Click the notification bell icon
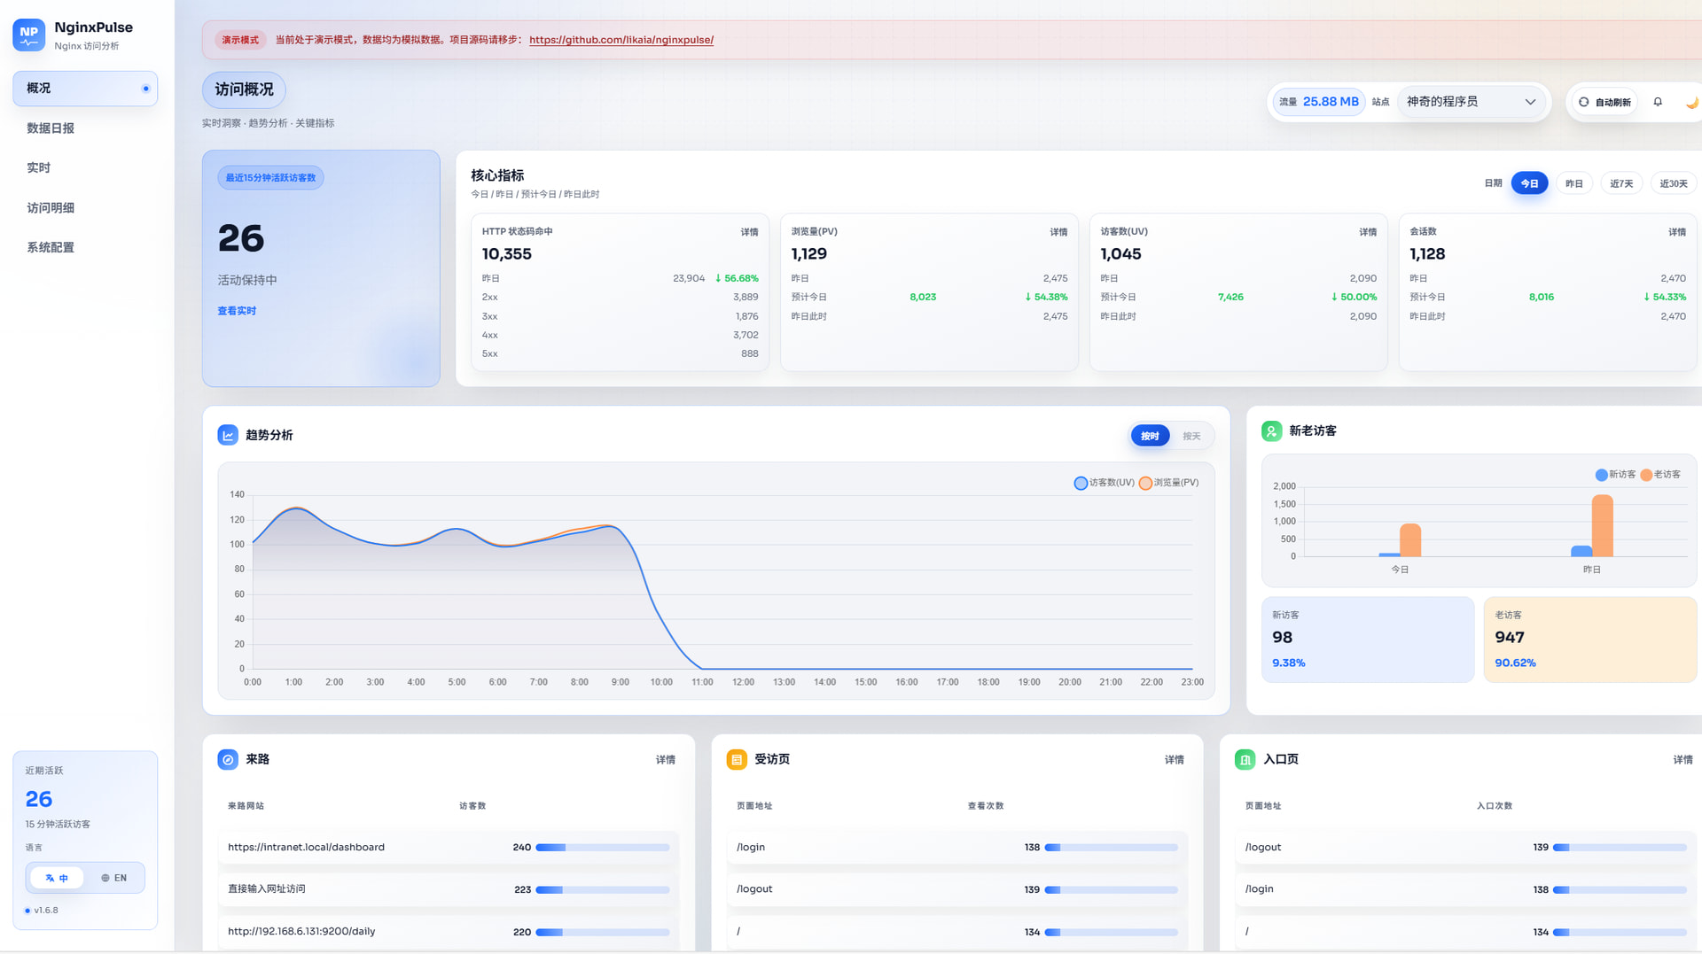The image size is (1702, 954). pyautogui.click(x=1658, y=102)
